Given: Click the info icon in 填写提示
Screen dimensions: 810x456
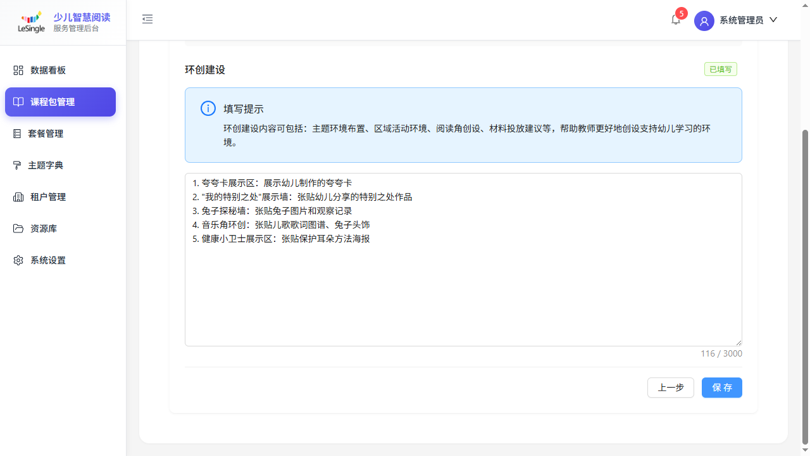Looking at the screenshot, I should 208,108.
